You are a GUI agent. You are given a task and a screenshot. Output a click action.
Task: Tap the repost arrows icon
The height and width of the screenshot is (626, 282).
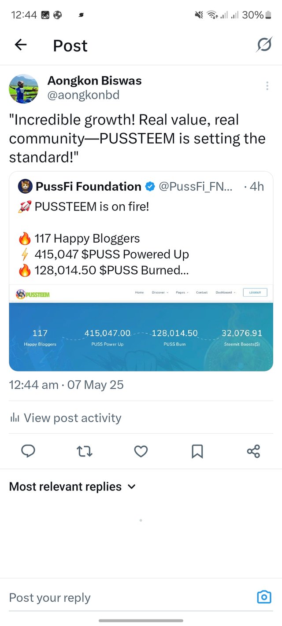(85, 451)
